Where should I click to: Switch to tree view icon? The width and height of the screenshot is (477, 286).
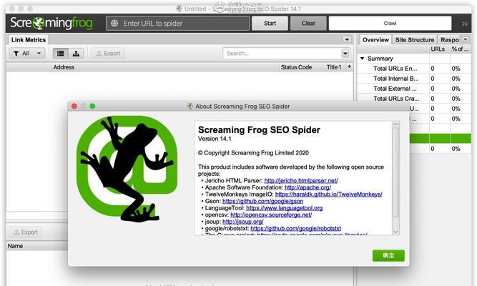[x=76, y=54]
